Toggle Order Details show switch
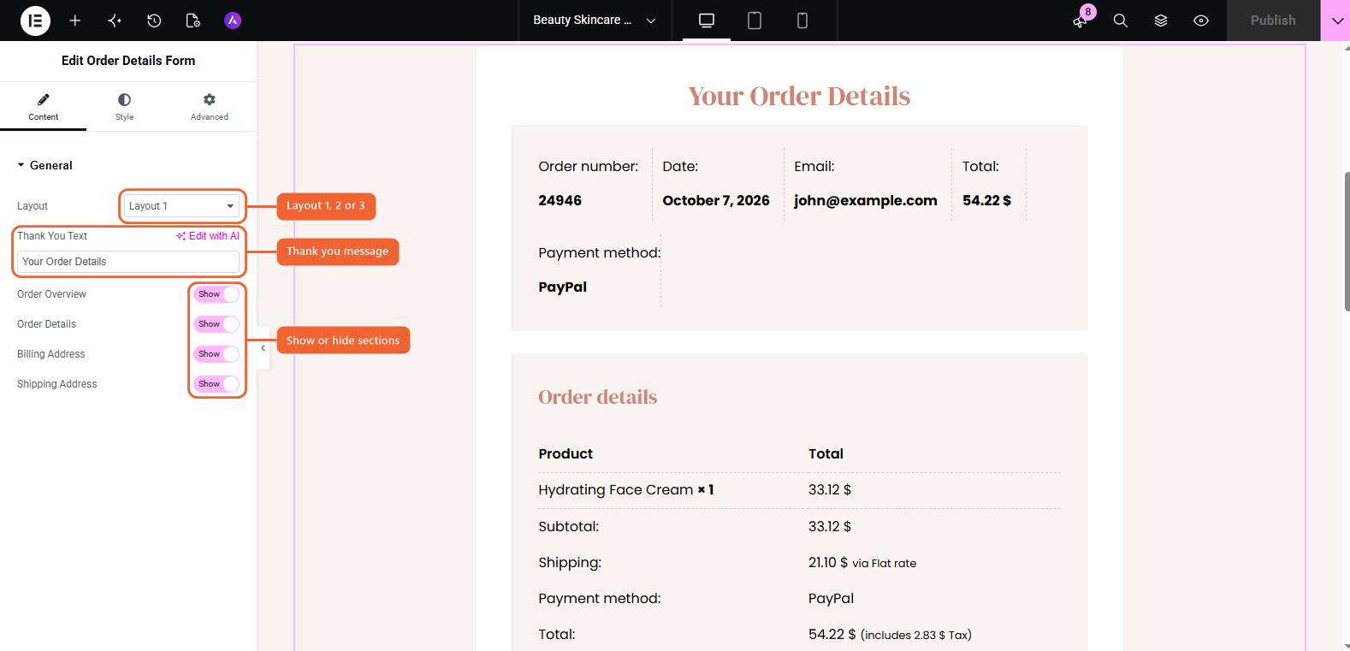The width and height of the screenshot is (1350, 651). 216,324
